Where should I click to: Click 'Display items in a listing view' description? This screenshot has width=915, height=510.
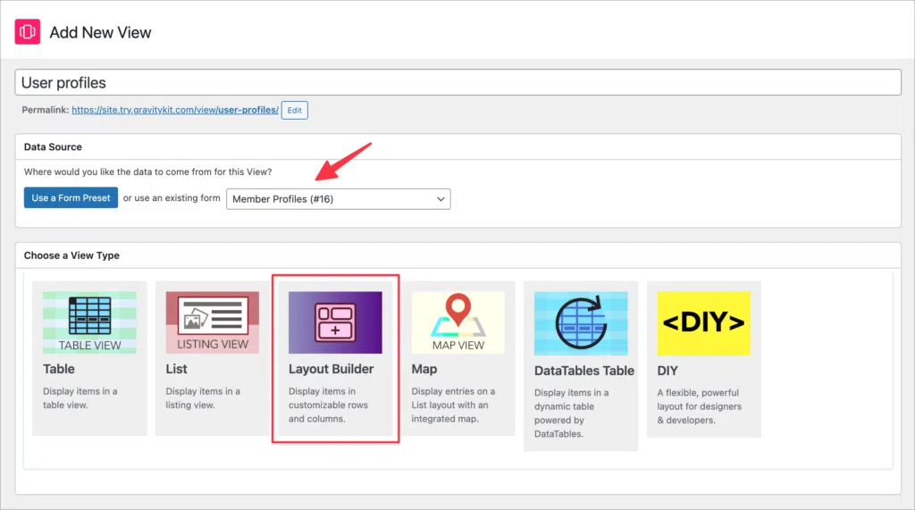pos(203,398)
